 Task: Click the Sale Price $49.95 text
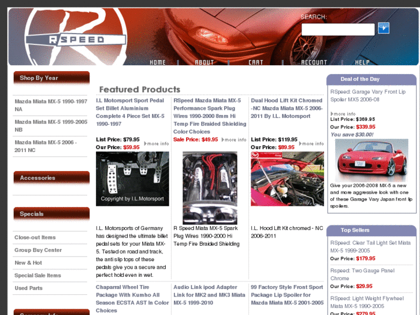click(x=195, y=139)
